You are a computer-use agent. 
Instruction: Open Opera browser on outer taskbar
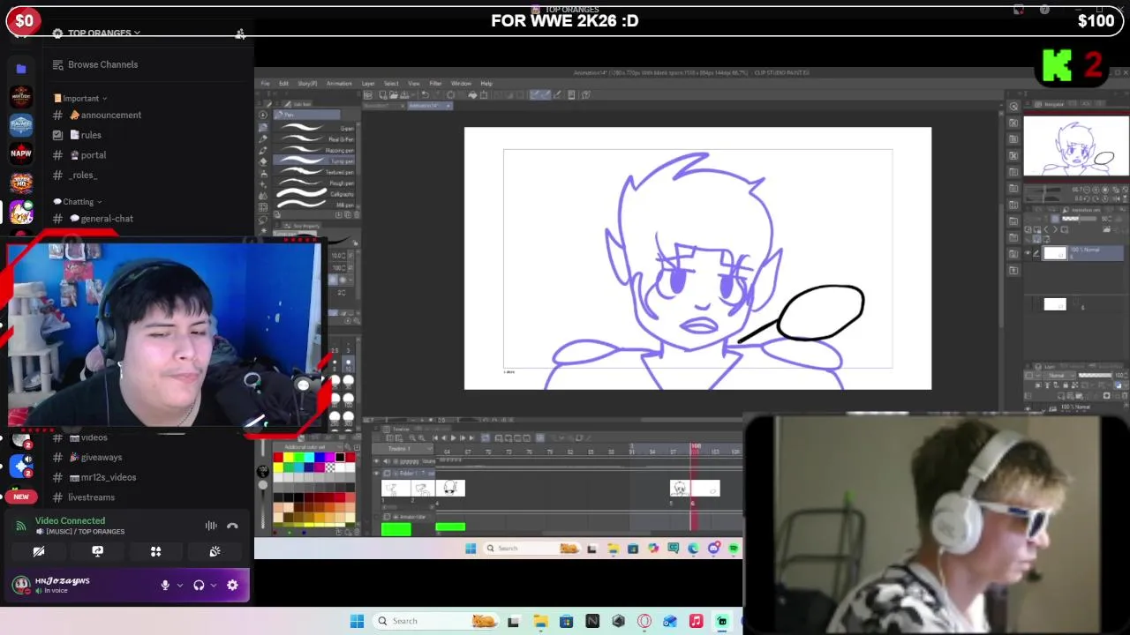pos(644,621)
